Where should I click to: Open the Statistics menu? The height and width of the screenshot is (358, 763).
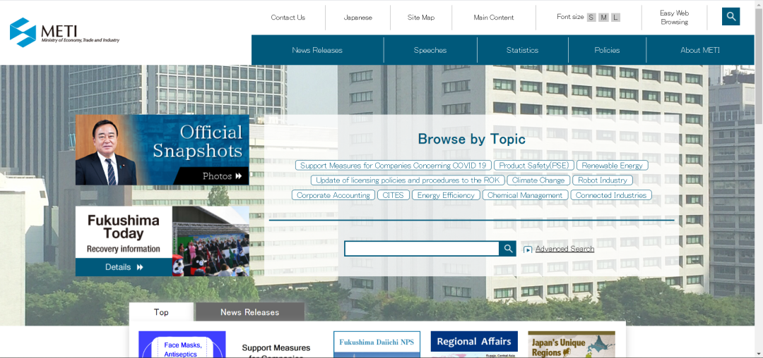click(522, 50)
